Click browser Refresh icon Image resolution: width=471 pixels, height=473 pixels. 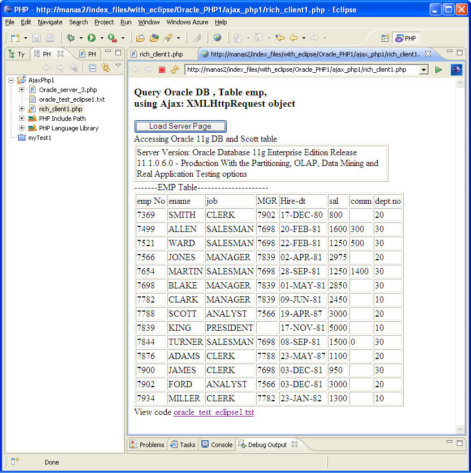(175, 70)
